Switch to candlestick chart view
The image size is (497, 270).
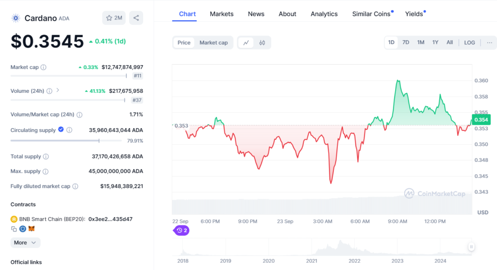(262, 43)
